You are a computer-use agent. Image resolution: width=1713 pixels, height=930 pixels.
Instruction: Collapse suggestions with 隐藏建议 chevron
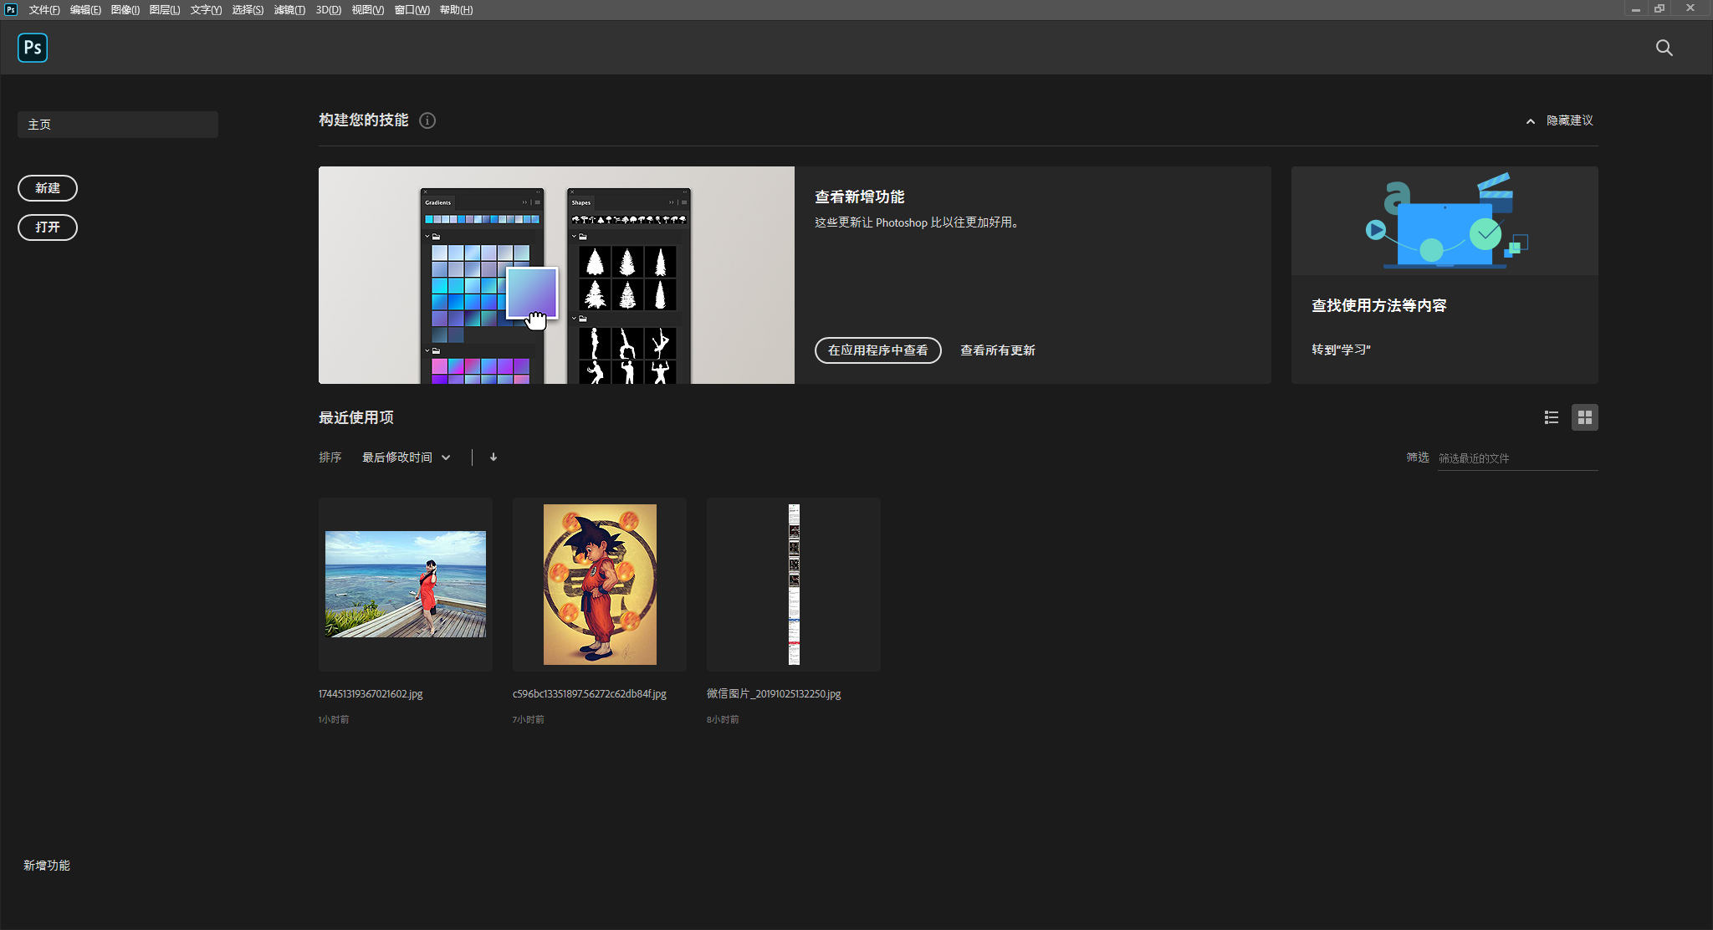(1531, 121)
